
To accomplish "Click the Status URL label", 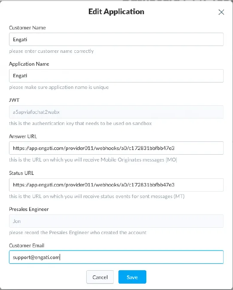I will (x=21, y=173).
